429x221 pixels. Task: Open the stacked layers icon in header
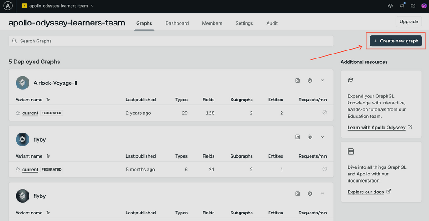(391, 6)
